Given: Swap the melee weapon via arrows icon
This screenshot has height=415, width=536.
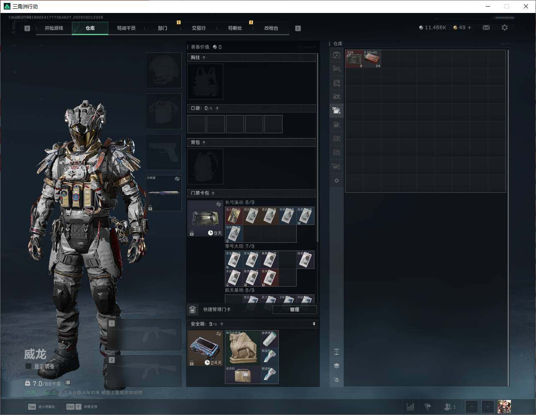Looking at the screenshot, I should pos(177,179).
